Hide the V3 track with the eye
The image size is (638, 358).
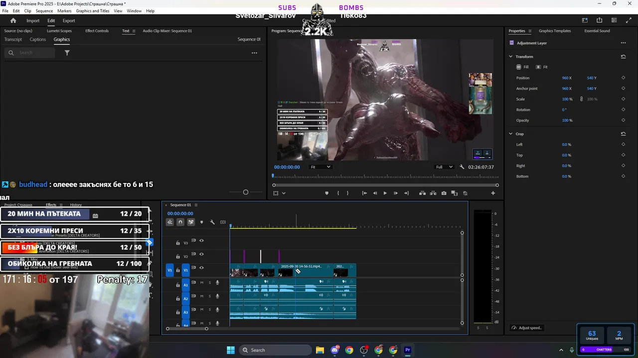tap(201, 241)
